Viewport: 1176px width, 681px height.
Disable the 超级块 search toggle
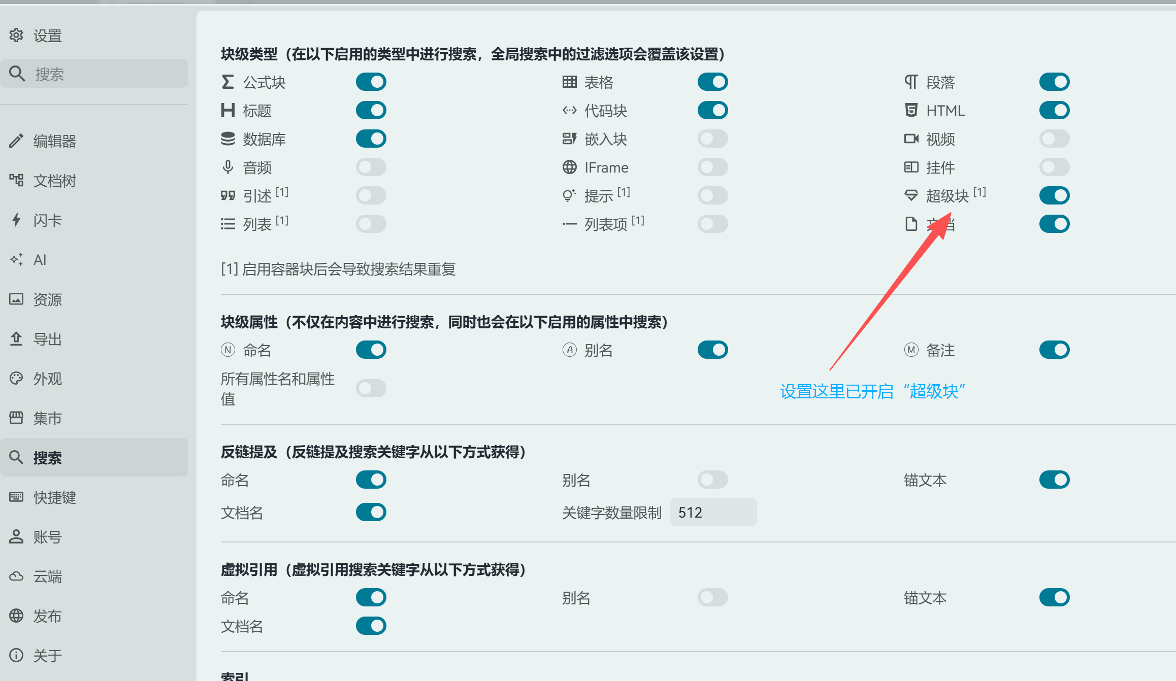click(x=1055, y=195)
